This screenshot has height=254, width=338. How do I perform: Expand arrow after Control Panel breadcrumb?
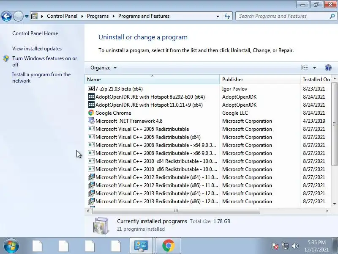82,17
